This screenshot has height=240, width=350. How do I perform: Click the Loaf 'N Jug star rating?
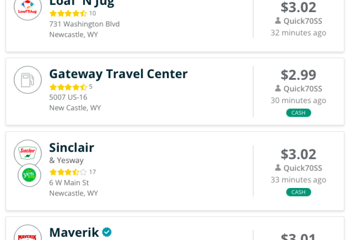tap(68, 13)
